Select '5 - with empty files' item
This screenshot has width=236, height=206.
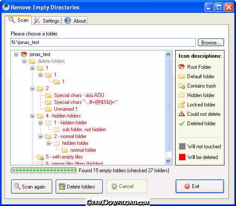click(64, 157)
